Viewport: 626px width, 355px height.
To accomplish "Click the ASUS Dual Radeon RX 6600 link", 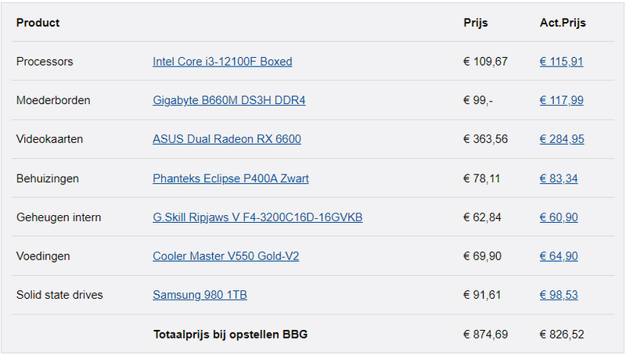I will (226, 139).
